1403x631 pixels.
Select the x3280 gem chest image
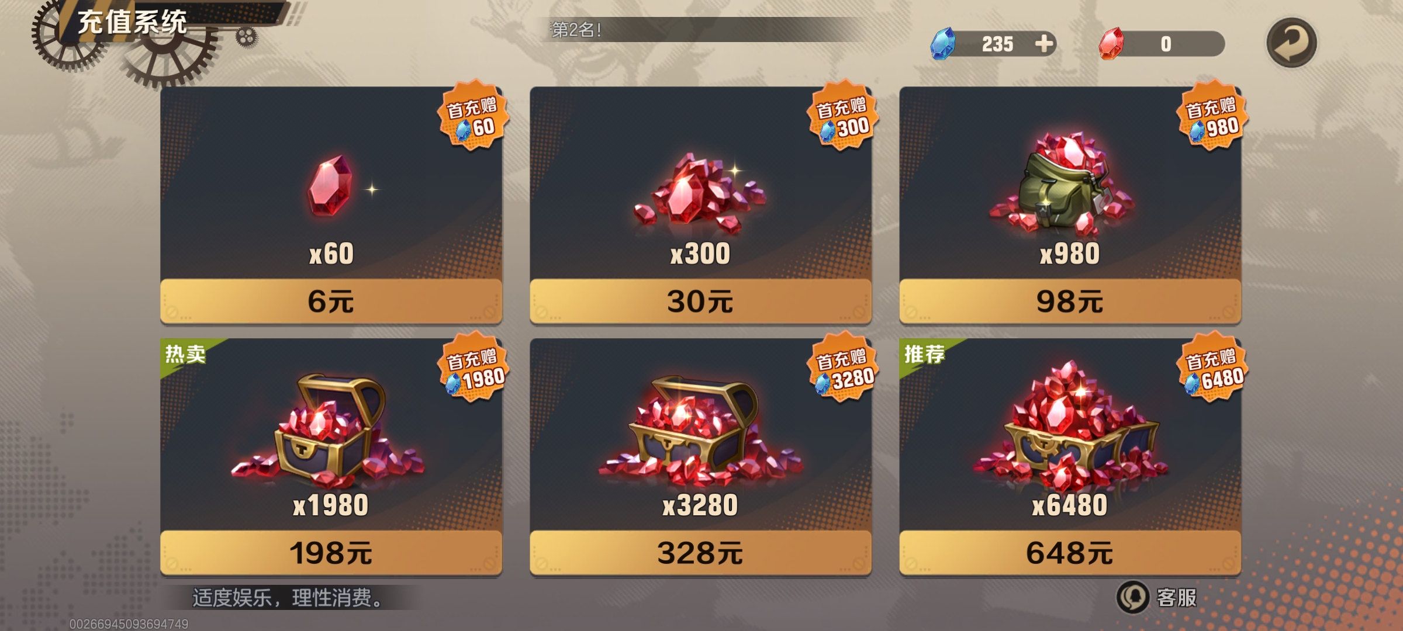point(699,431)
